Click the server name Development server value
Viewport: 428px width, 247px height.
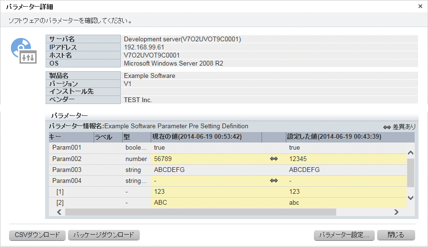[182, 39]
